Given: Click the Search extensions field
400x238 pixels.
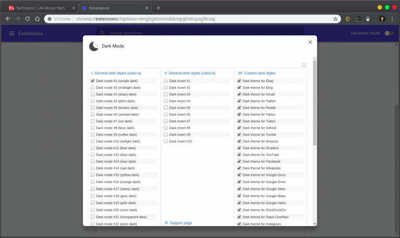Looking at the screenshot, I should pyautogui.click(x=200, y=33).
